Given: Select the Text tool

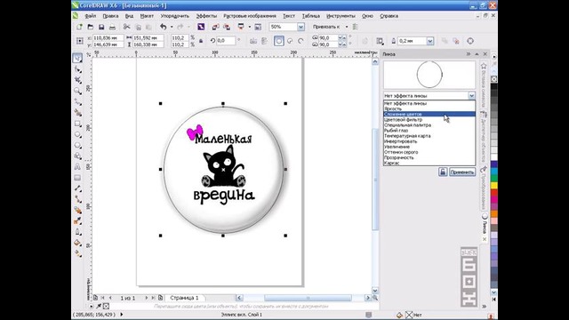Looking at the screenshot, I should point(77,167).
